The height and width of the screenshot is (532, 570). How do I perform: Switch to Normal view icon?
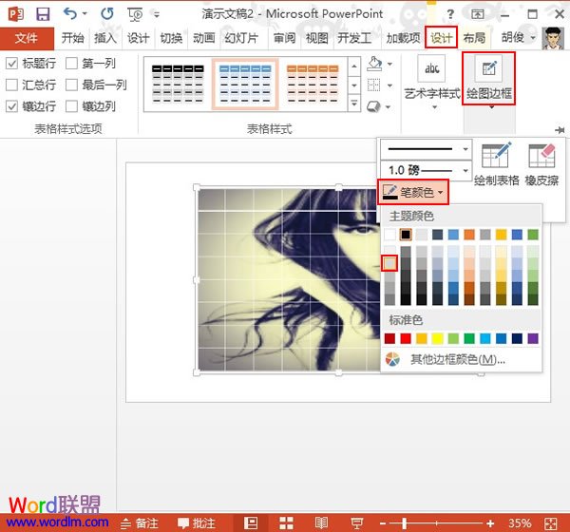coord(251,522)
